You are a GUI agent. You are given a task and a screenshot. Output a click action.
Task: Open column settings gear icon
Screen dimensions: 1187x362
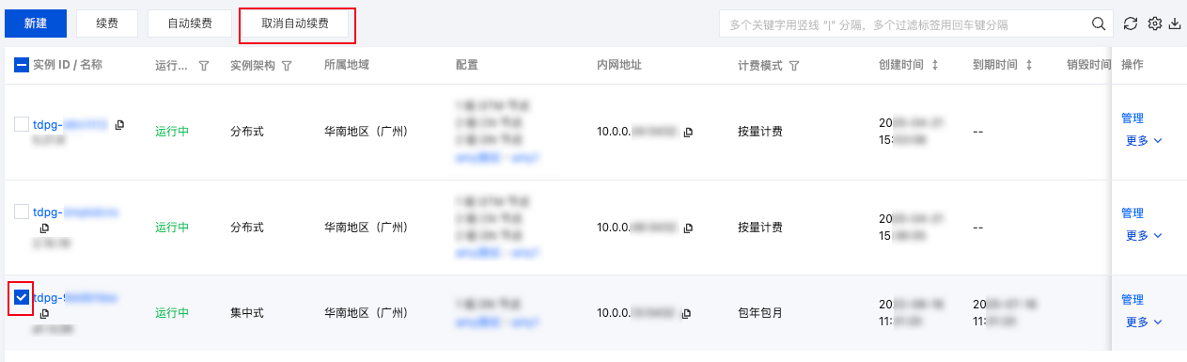(x=1155, y=24)
